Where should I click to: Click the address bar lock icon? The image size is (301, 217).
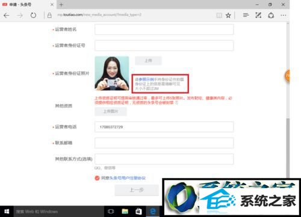point(49,16)
